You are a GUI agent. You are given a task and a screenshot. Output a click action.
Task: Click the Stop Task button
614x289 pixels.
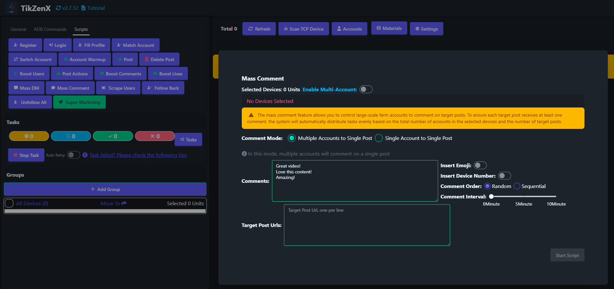26,155
